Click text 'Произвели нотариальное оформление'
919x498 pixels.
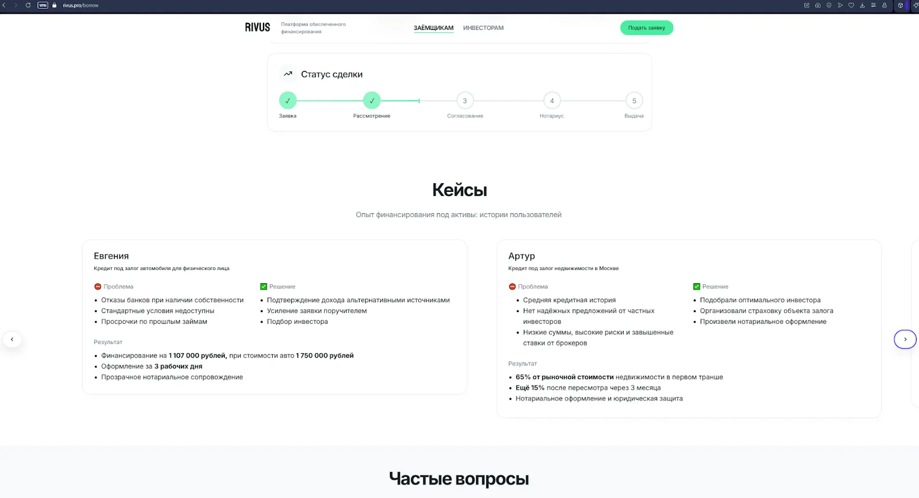point(763,322)
